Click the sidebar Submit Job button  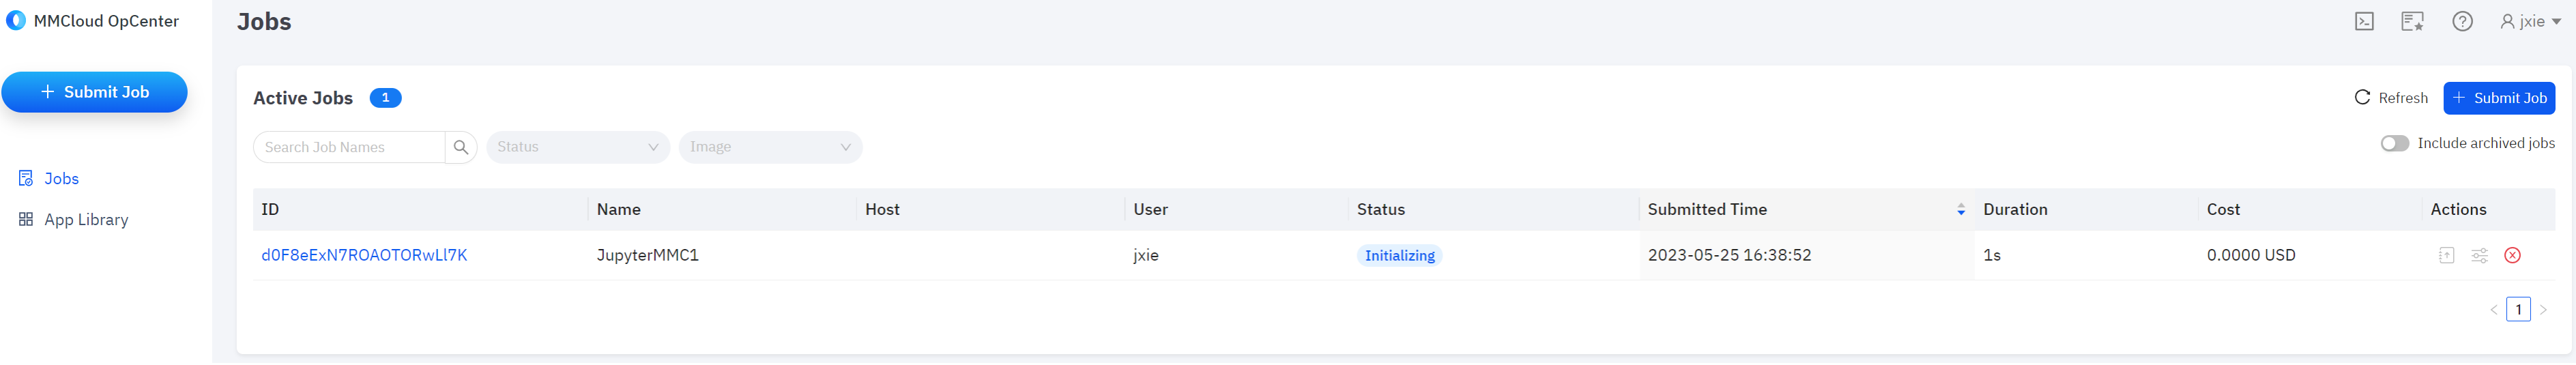coord(94,92)
